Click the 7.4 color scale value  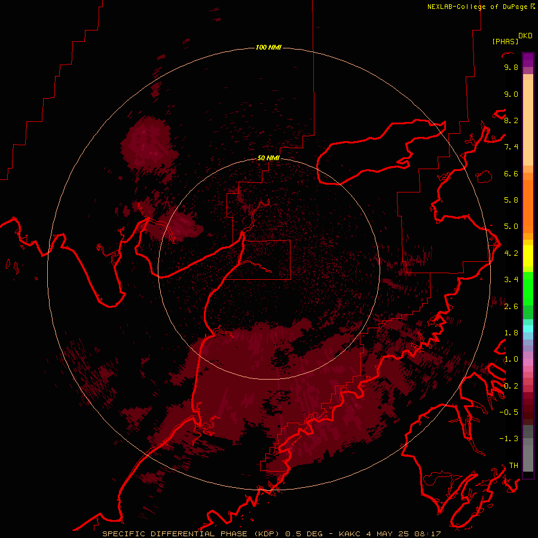[511, 147]
